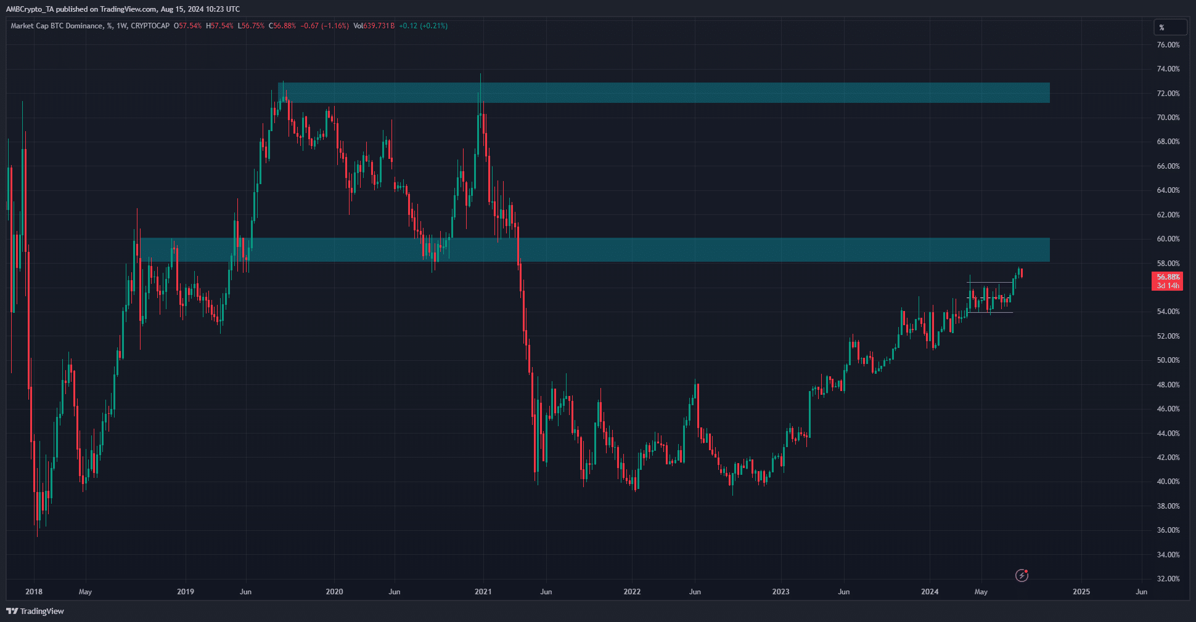The width and height of the screenshot is (1196, 622).
Task: Click the 2022 label on time axis
Action: coord(632,592)
